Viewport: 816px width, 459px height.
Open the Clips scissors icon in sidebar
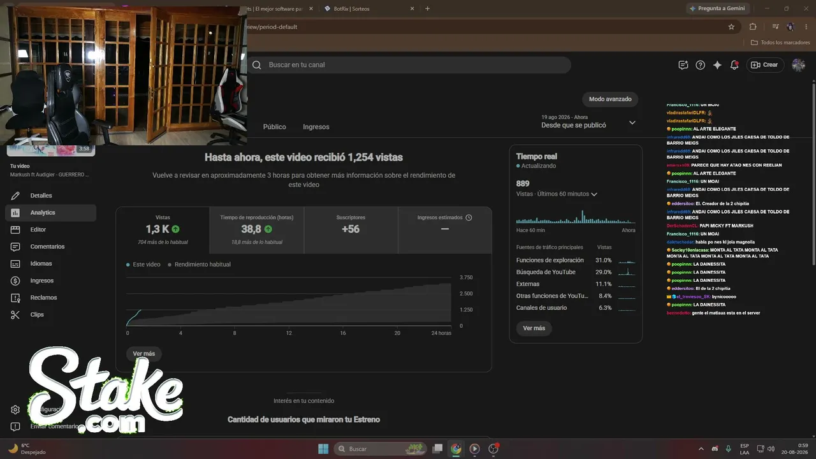click(16, 314)
